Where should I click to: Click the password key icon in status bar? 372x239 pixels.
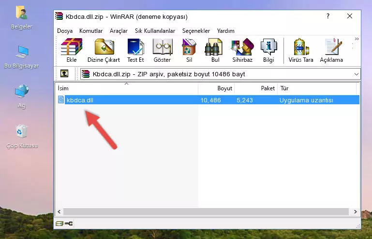69,224
